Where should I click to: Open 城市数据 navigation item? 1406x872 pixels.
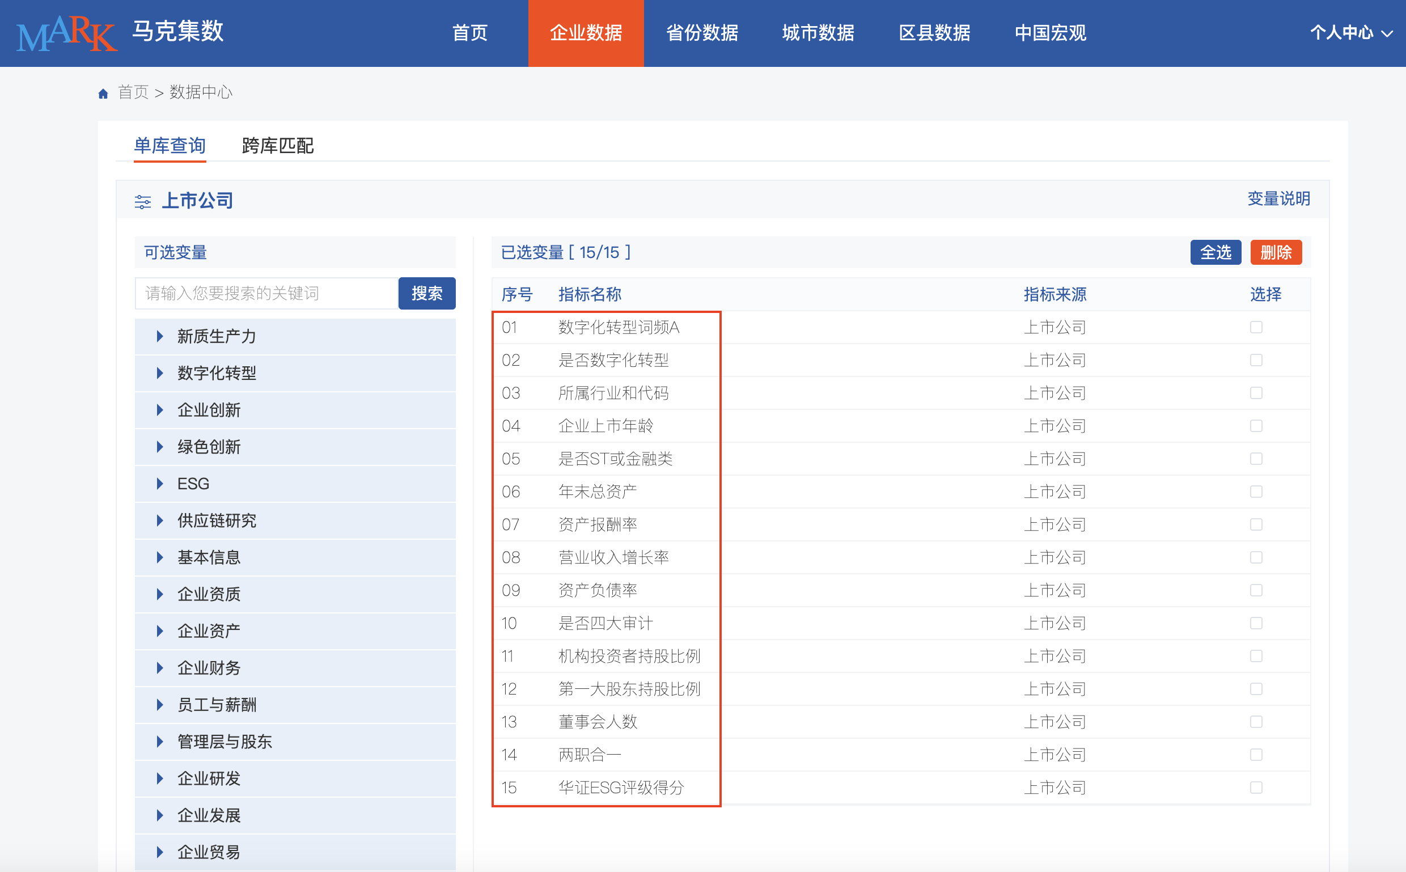click(x=818, y=33)
